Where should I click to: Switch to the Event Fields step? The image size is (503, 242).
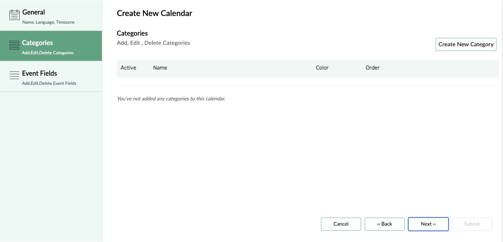(x=39, y=73)
